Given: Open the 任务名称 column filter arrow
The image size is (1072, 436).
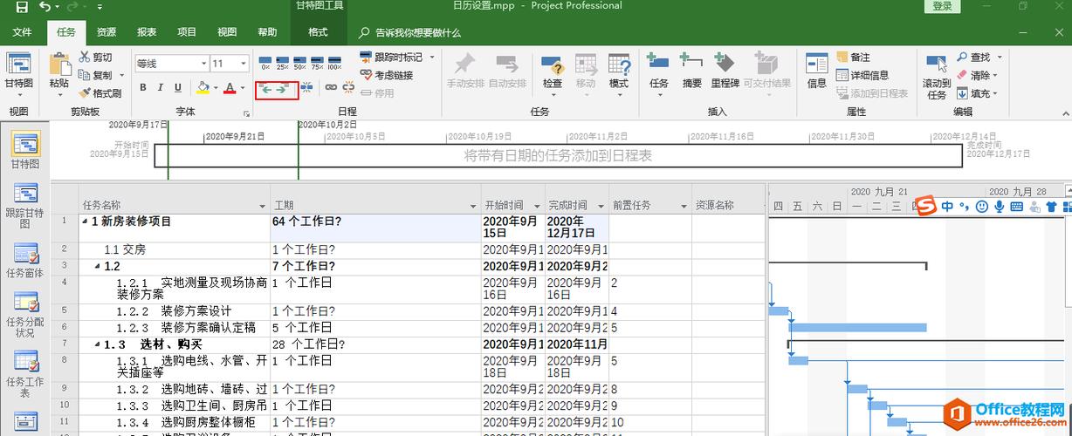Looking at the screenshot, I should (263, 207).
